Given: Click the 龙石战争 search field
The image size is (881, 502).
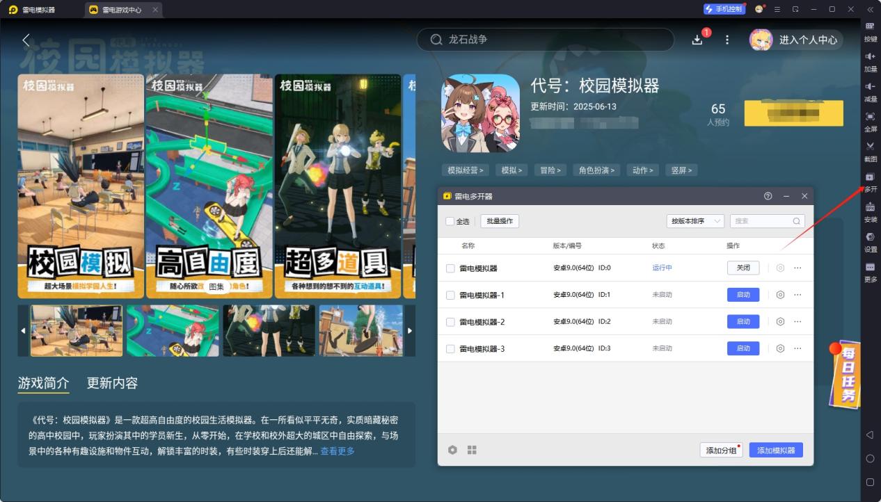Looking at the screenshot, I should [x=545, y=40].
